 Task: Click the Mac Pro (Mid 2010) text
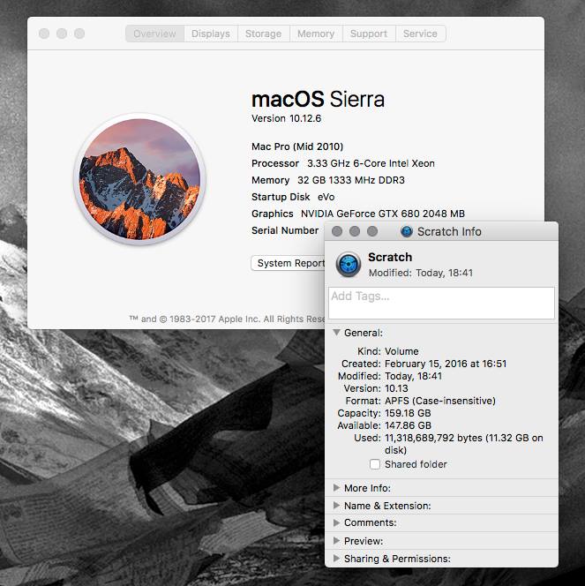297,146
